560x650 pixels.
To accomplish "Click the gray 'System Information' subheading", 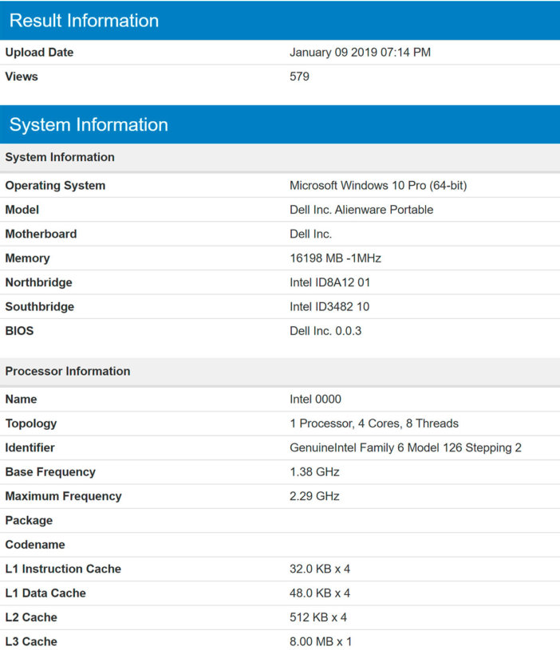I will (x=280, y=157).
